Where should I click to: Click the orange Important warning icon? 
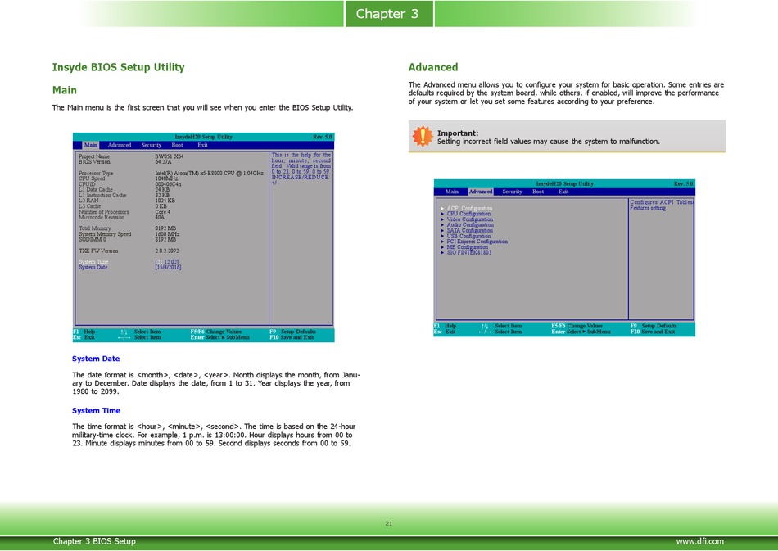tap(423, 136)
